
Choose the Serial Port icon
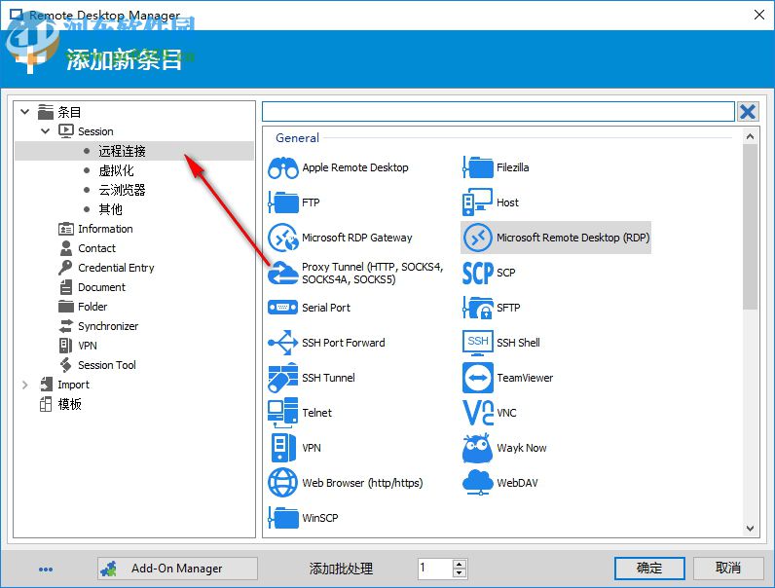[x=282, y=308]
